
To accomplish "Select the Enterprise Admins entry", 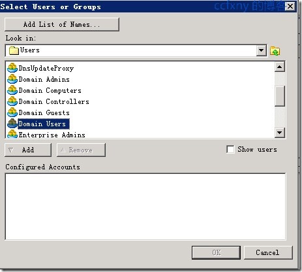I will pyautogui.click(x=52, y=135).
